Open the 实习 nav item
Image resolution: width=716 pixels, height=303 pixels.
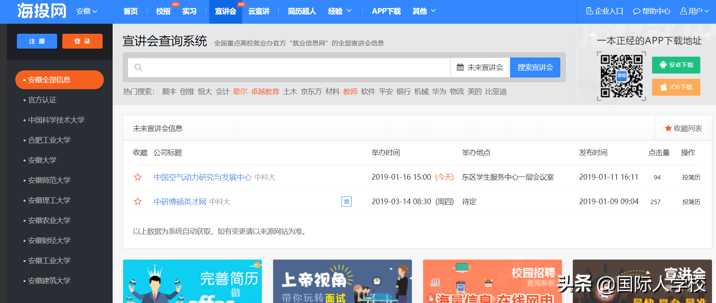tap(189, 11)
